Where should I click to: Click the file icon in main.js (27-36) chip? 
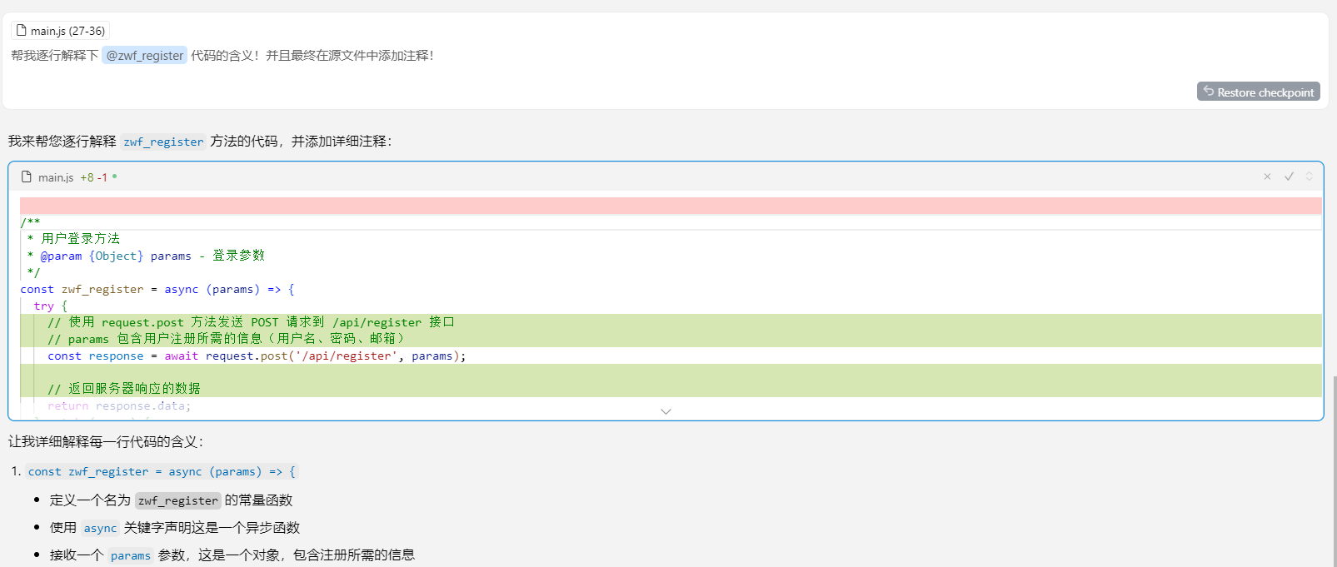click(22, 31)
